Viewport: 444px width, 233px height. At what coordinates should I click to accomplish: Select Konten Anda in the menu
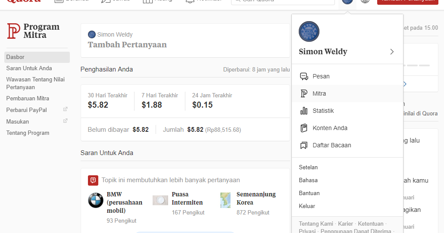click(x=347, y=128)
